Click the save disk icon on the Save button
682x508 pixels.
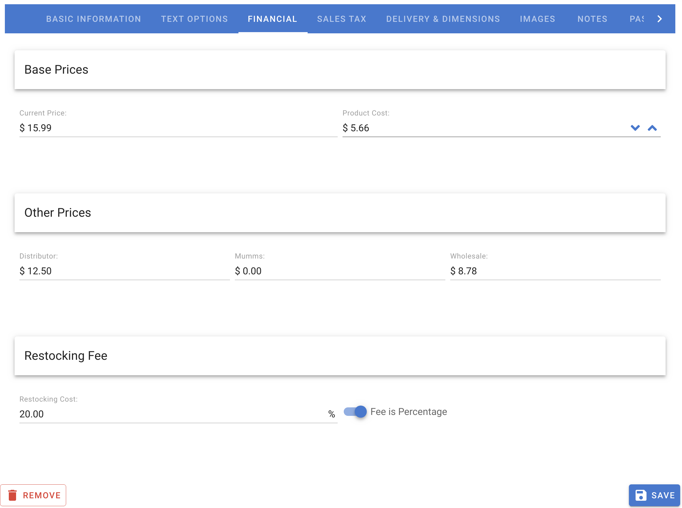point(641,495)
